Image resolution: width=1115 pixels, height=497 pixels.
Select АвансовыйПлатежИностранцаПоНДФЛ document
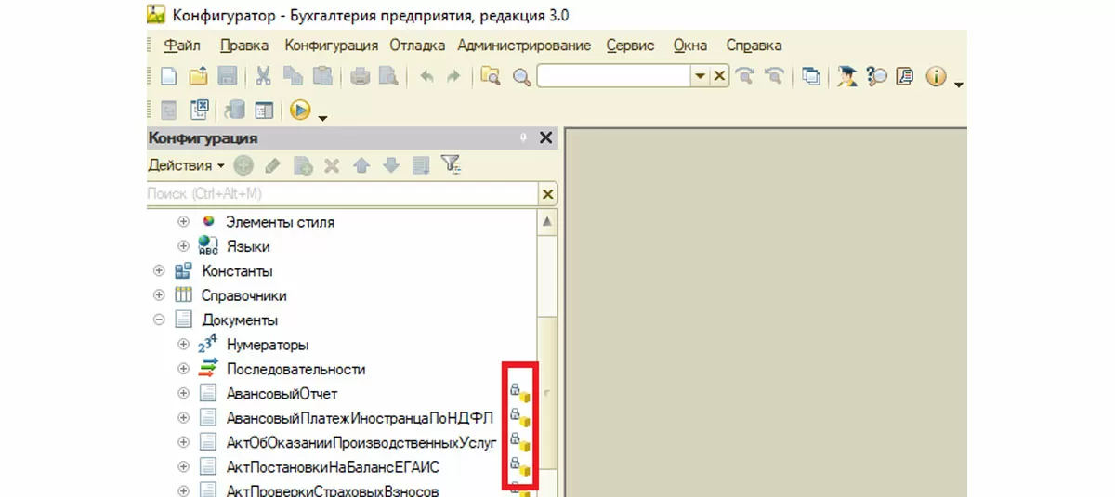coord(360,417)
